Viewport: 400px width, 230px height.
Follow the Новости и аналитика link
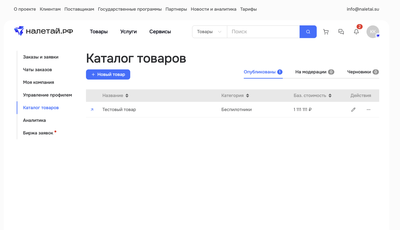(213, 9)
